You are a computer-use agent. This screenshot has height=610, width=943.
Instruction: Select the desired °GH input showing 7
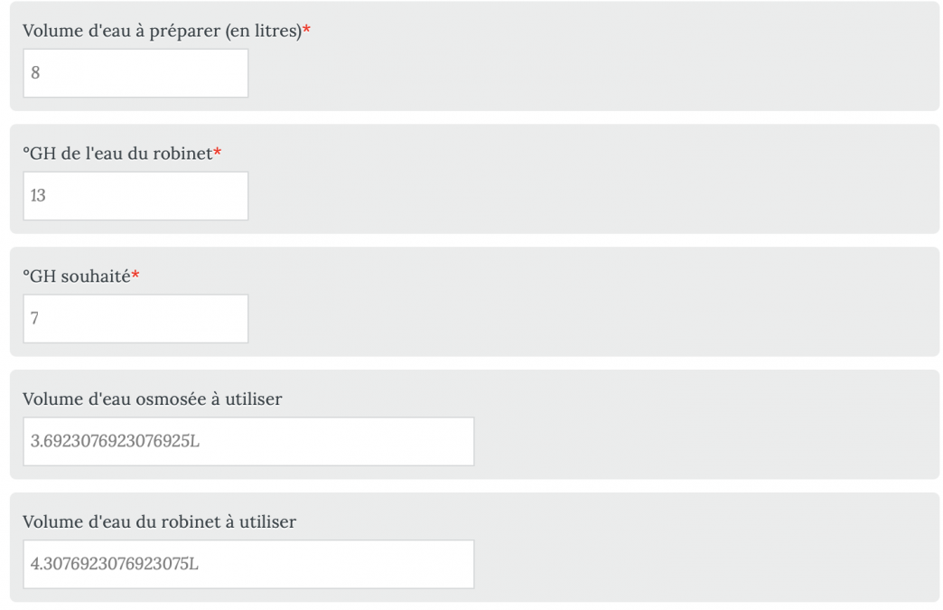[x=135, y=318]
